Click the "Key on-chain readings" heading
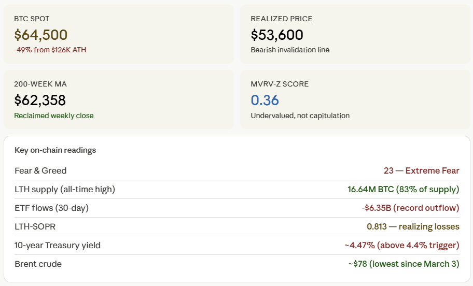 coord(55,150)
